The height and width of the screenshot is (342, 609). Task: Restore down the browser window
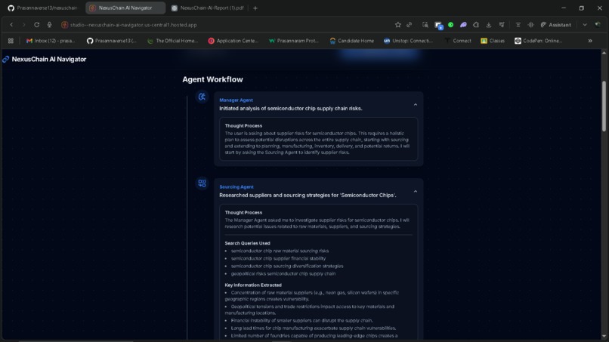coord(582,8)
